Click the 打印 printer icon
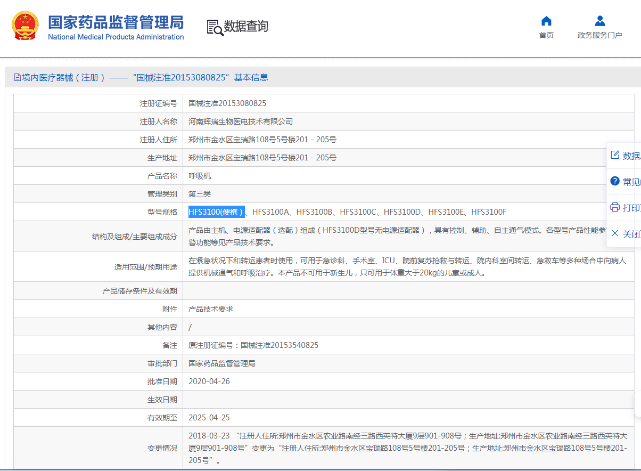This screenshot has width=641, height=471. tap(615, 207)
